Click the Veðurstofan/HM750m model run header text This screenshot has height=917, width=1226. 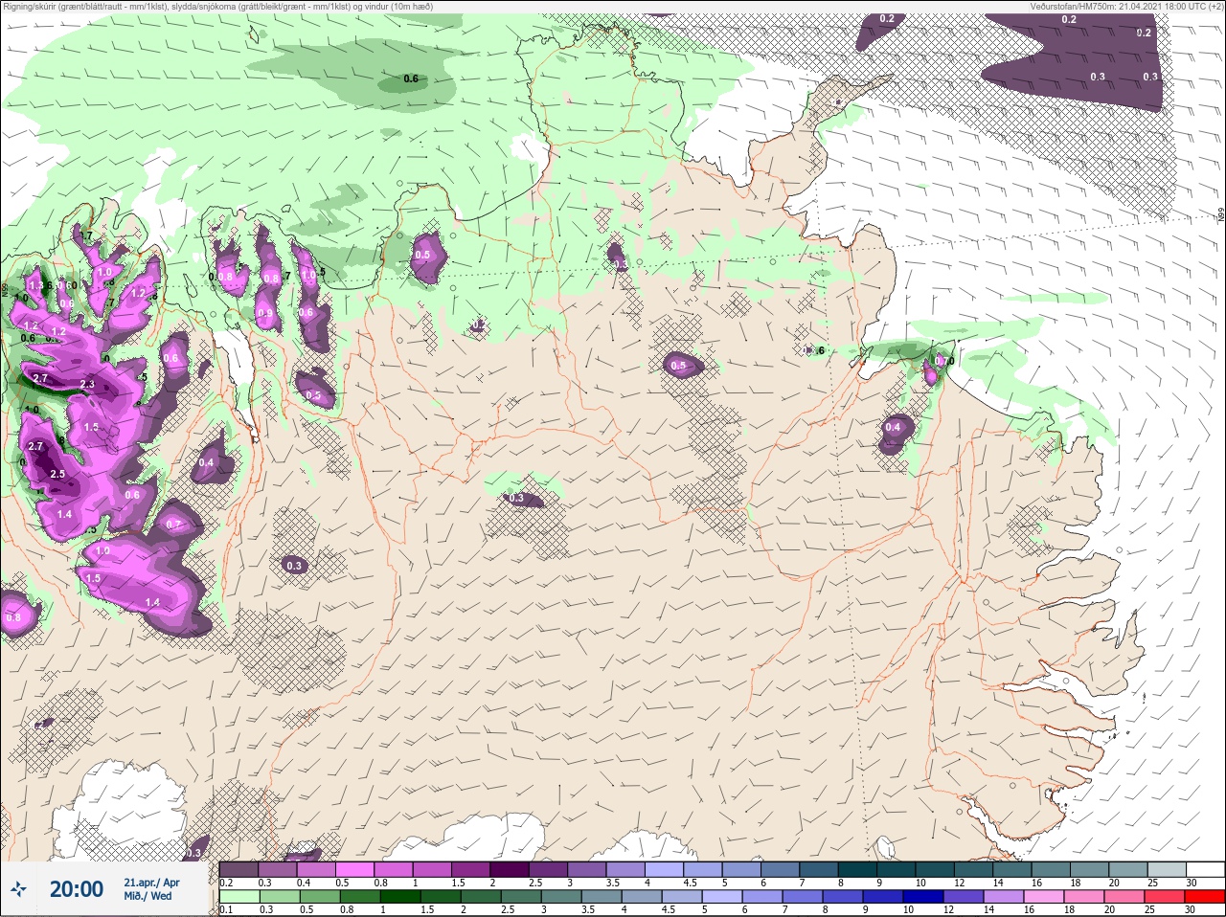(1126, 6)
